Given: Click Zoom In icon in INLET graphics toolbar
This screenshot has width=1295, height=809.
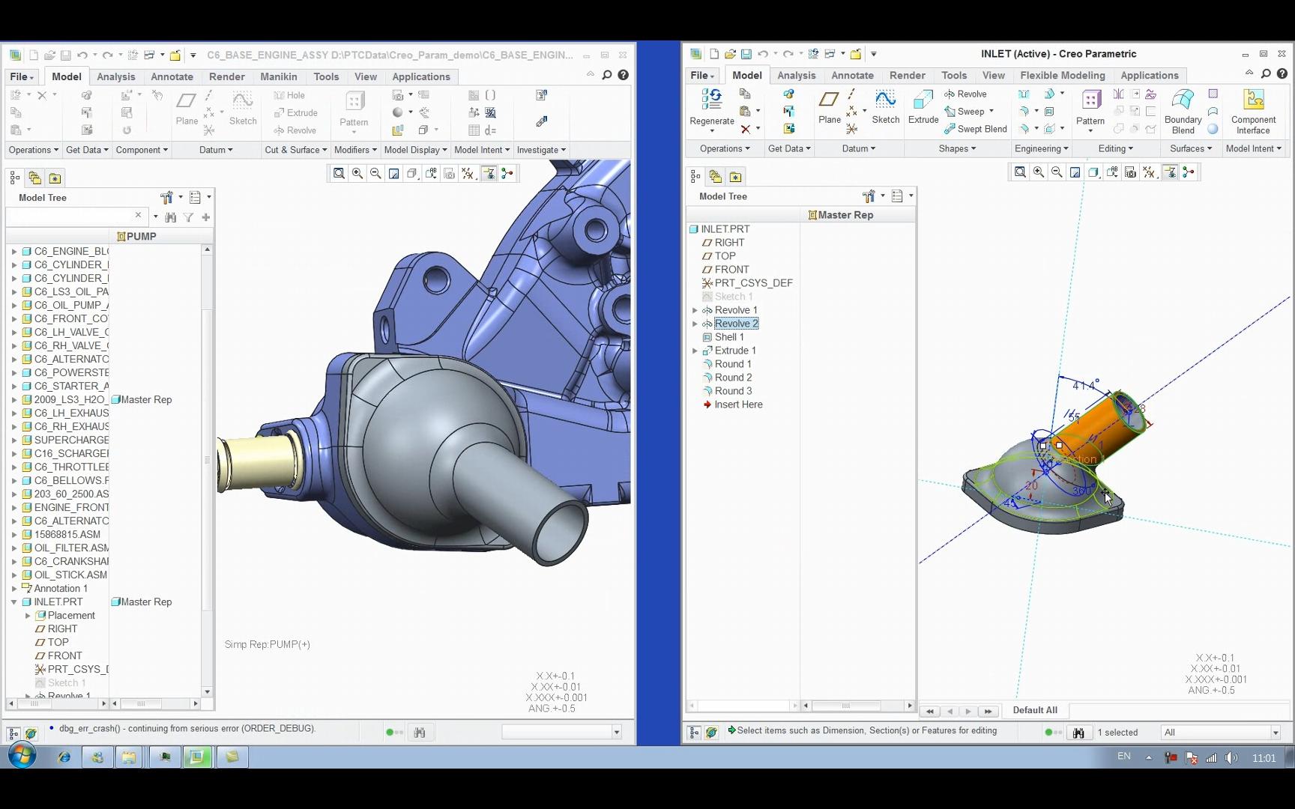Looking at the screenshot, I should (1039, 172).
